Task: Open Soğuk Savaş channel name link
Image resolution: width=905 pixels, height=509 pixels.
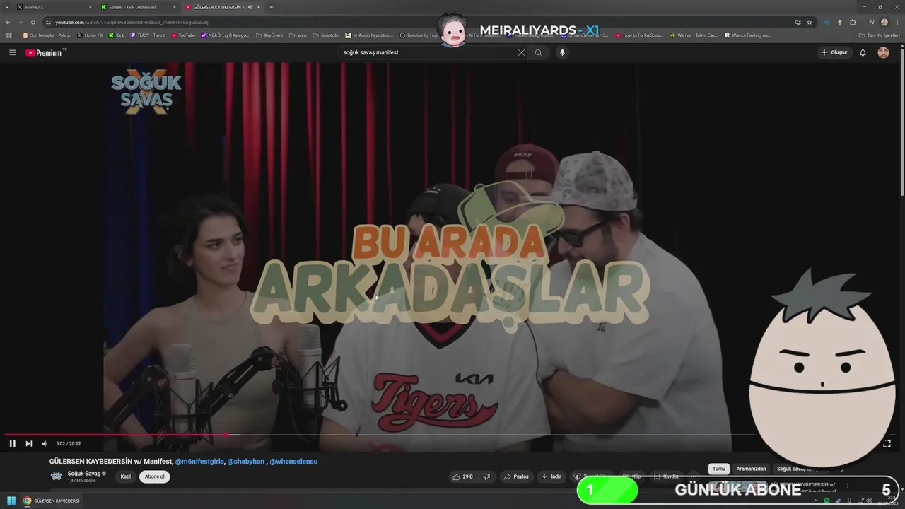Action: click(x=84, y=473)
